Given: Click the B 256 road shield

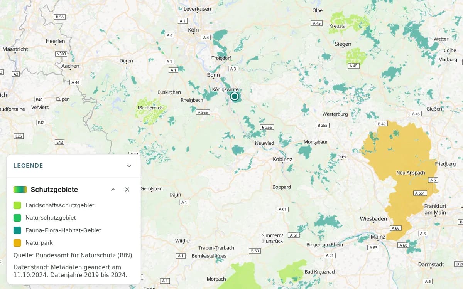Looking at the screenshot, I should point(267,127).
